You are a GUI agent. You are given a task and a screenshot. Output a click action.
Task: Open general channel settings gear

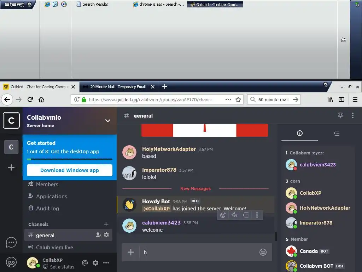[106, 235]
